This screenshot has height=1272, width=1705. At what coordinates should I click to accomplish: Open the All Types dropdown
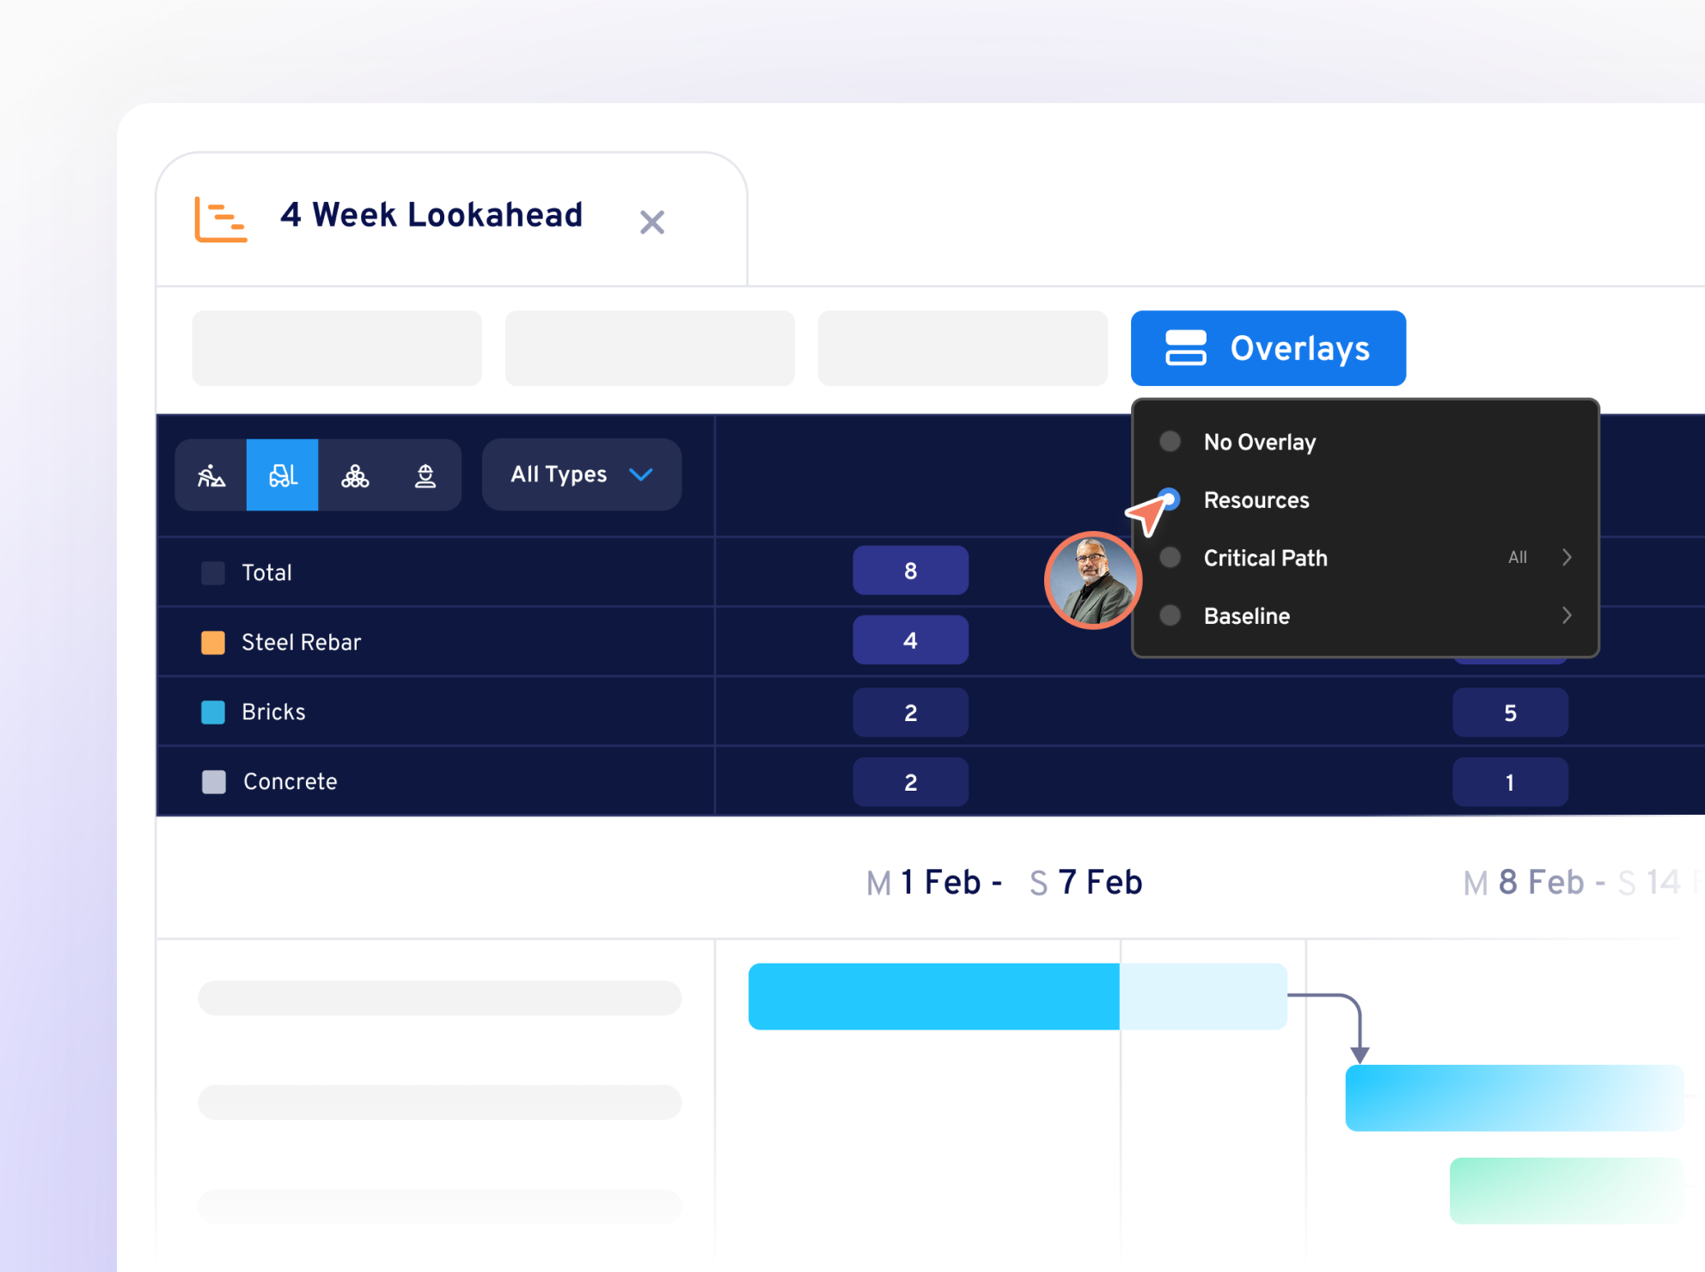click(x=581, y=474)
